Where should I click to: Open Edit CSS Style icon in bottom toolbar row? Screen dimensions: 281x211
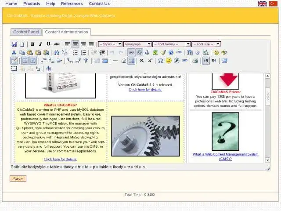pos(48,69)
